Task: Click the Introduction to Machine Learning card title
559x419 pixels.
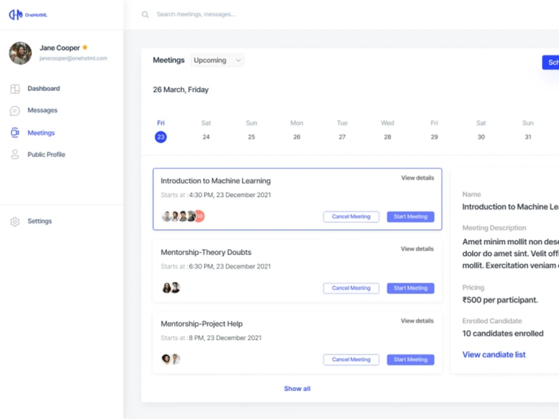Action: point(216,181)
